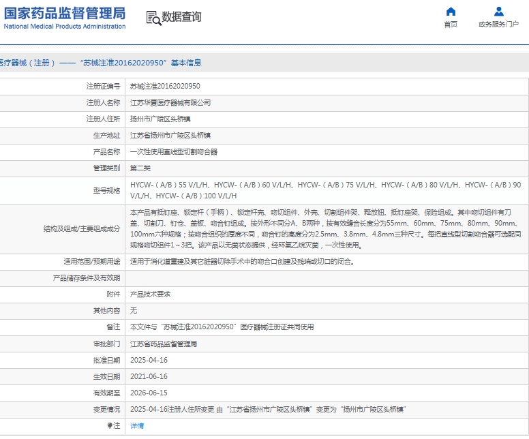Click the 批准日期 label
529x439 pixels.
pyautogui.click(x=106, y=361)
